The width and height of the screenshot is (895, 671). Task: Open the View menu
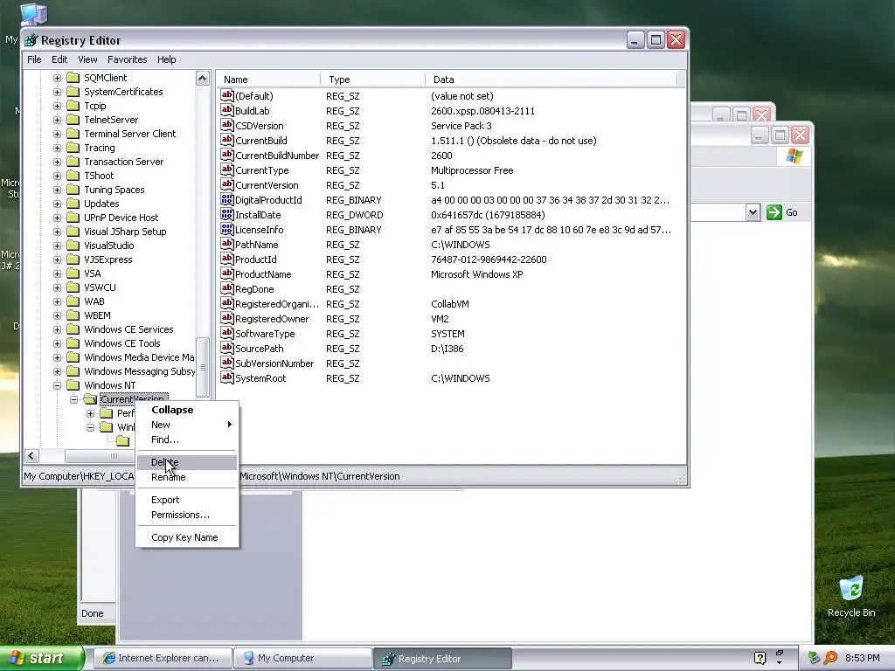[87, 59]
